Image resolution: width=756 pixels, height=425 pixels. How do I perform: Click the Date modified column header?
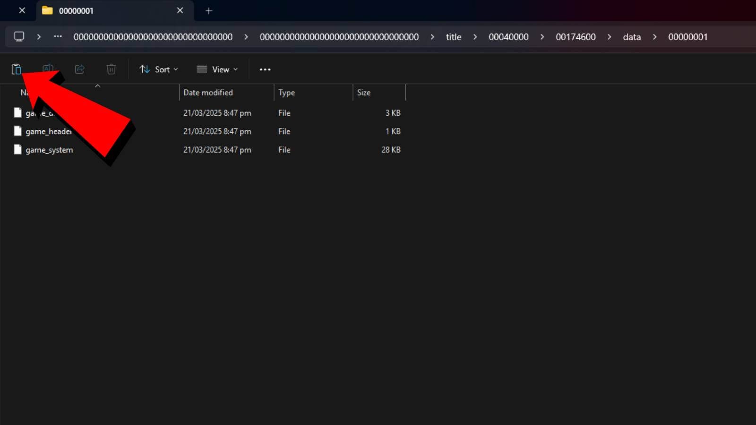pyautogui.click(x=208, y=93)
